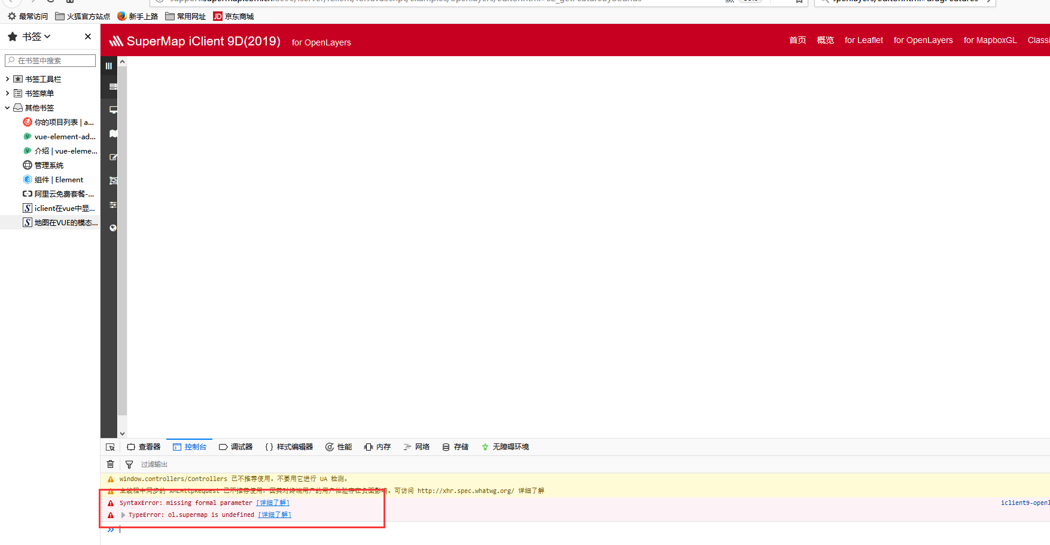Open bookmark 地图在VUE的模态...
This screenshot has width=1050, height=545.
click(x=60, y=222)
